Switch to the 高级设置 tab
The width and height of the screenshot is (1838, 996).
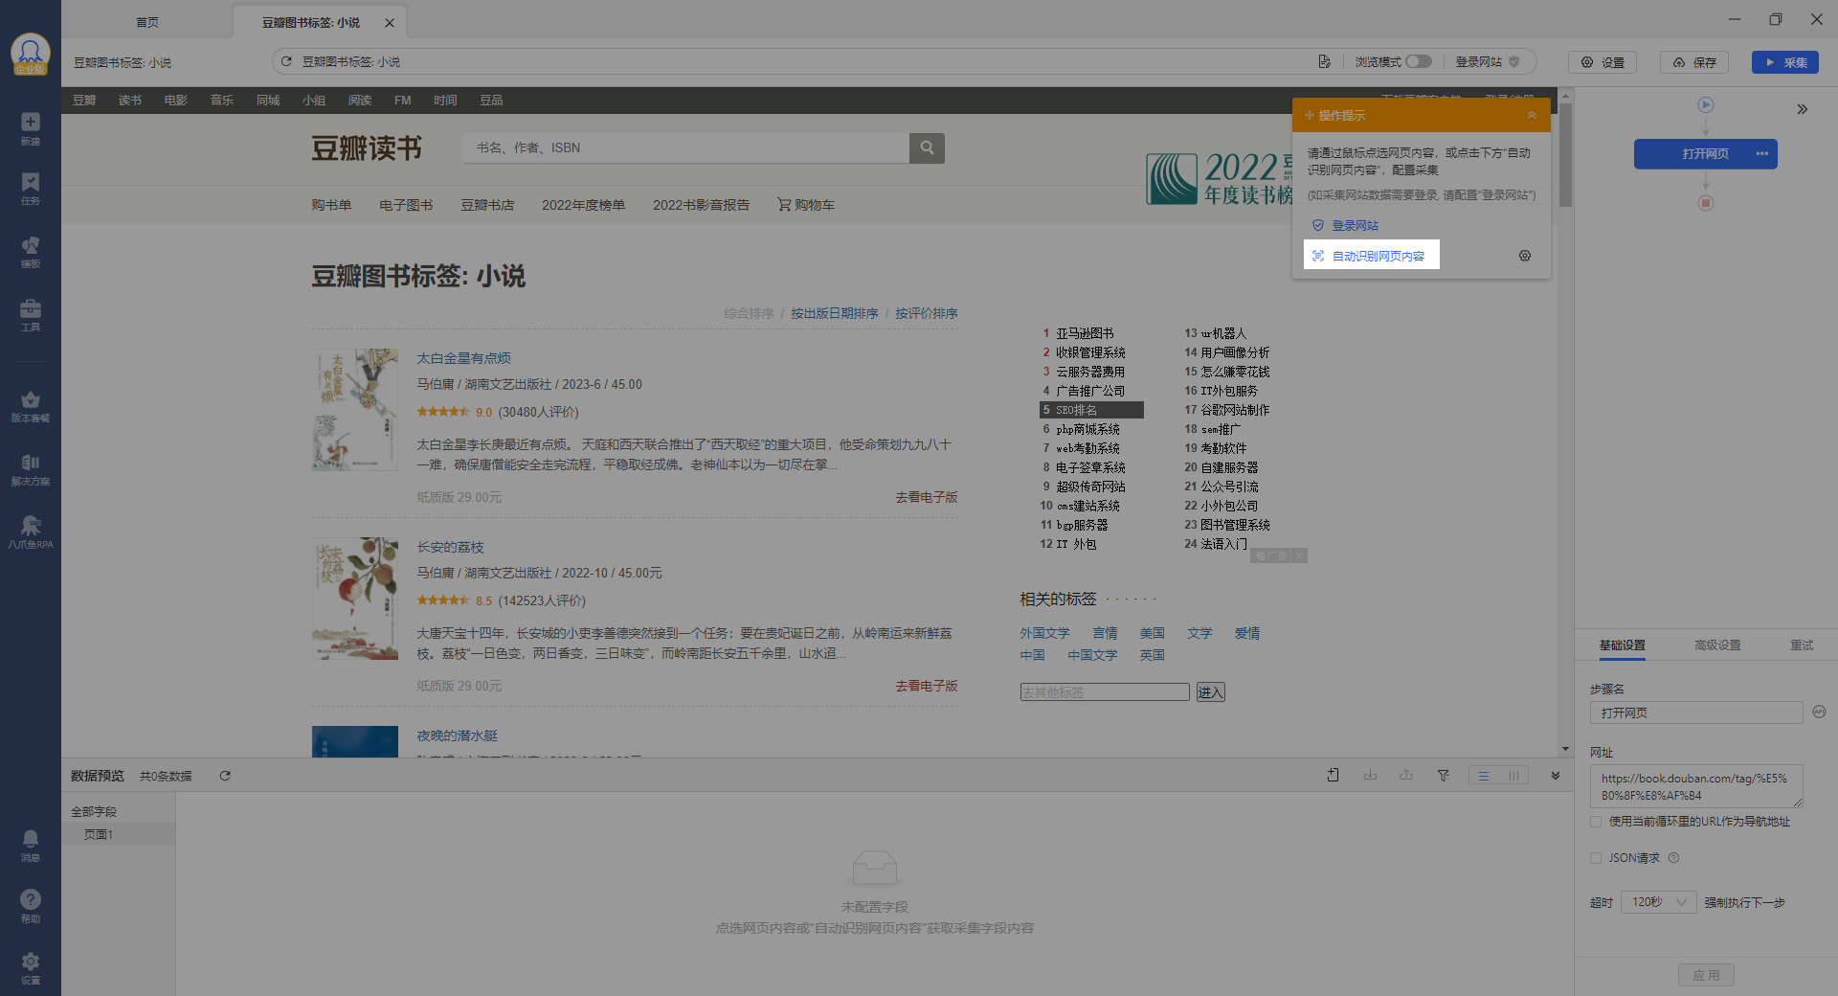[x=1717, y=645]
